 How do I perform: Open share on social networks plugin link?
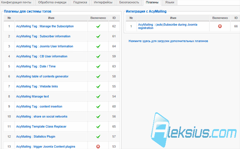[41, 116]
